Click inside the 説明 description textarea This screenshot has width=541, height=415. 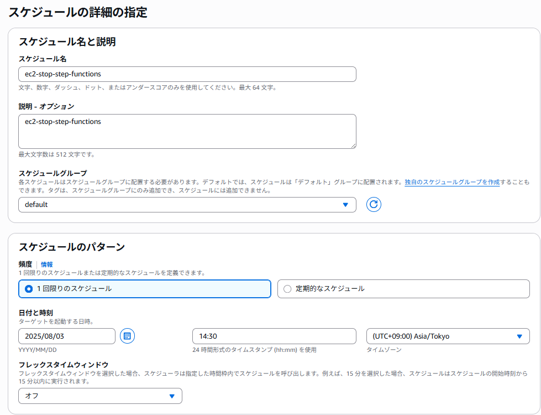186,132
